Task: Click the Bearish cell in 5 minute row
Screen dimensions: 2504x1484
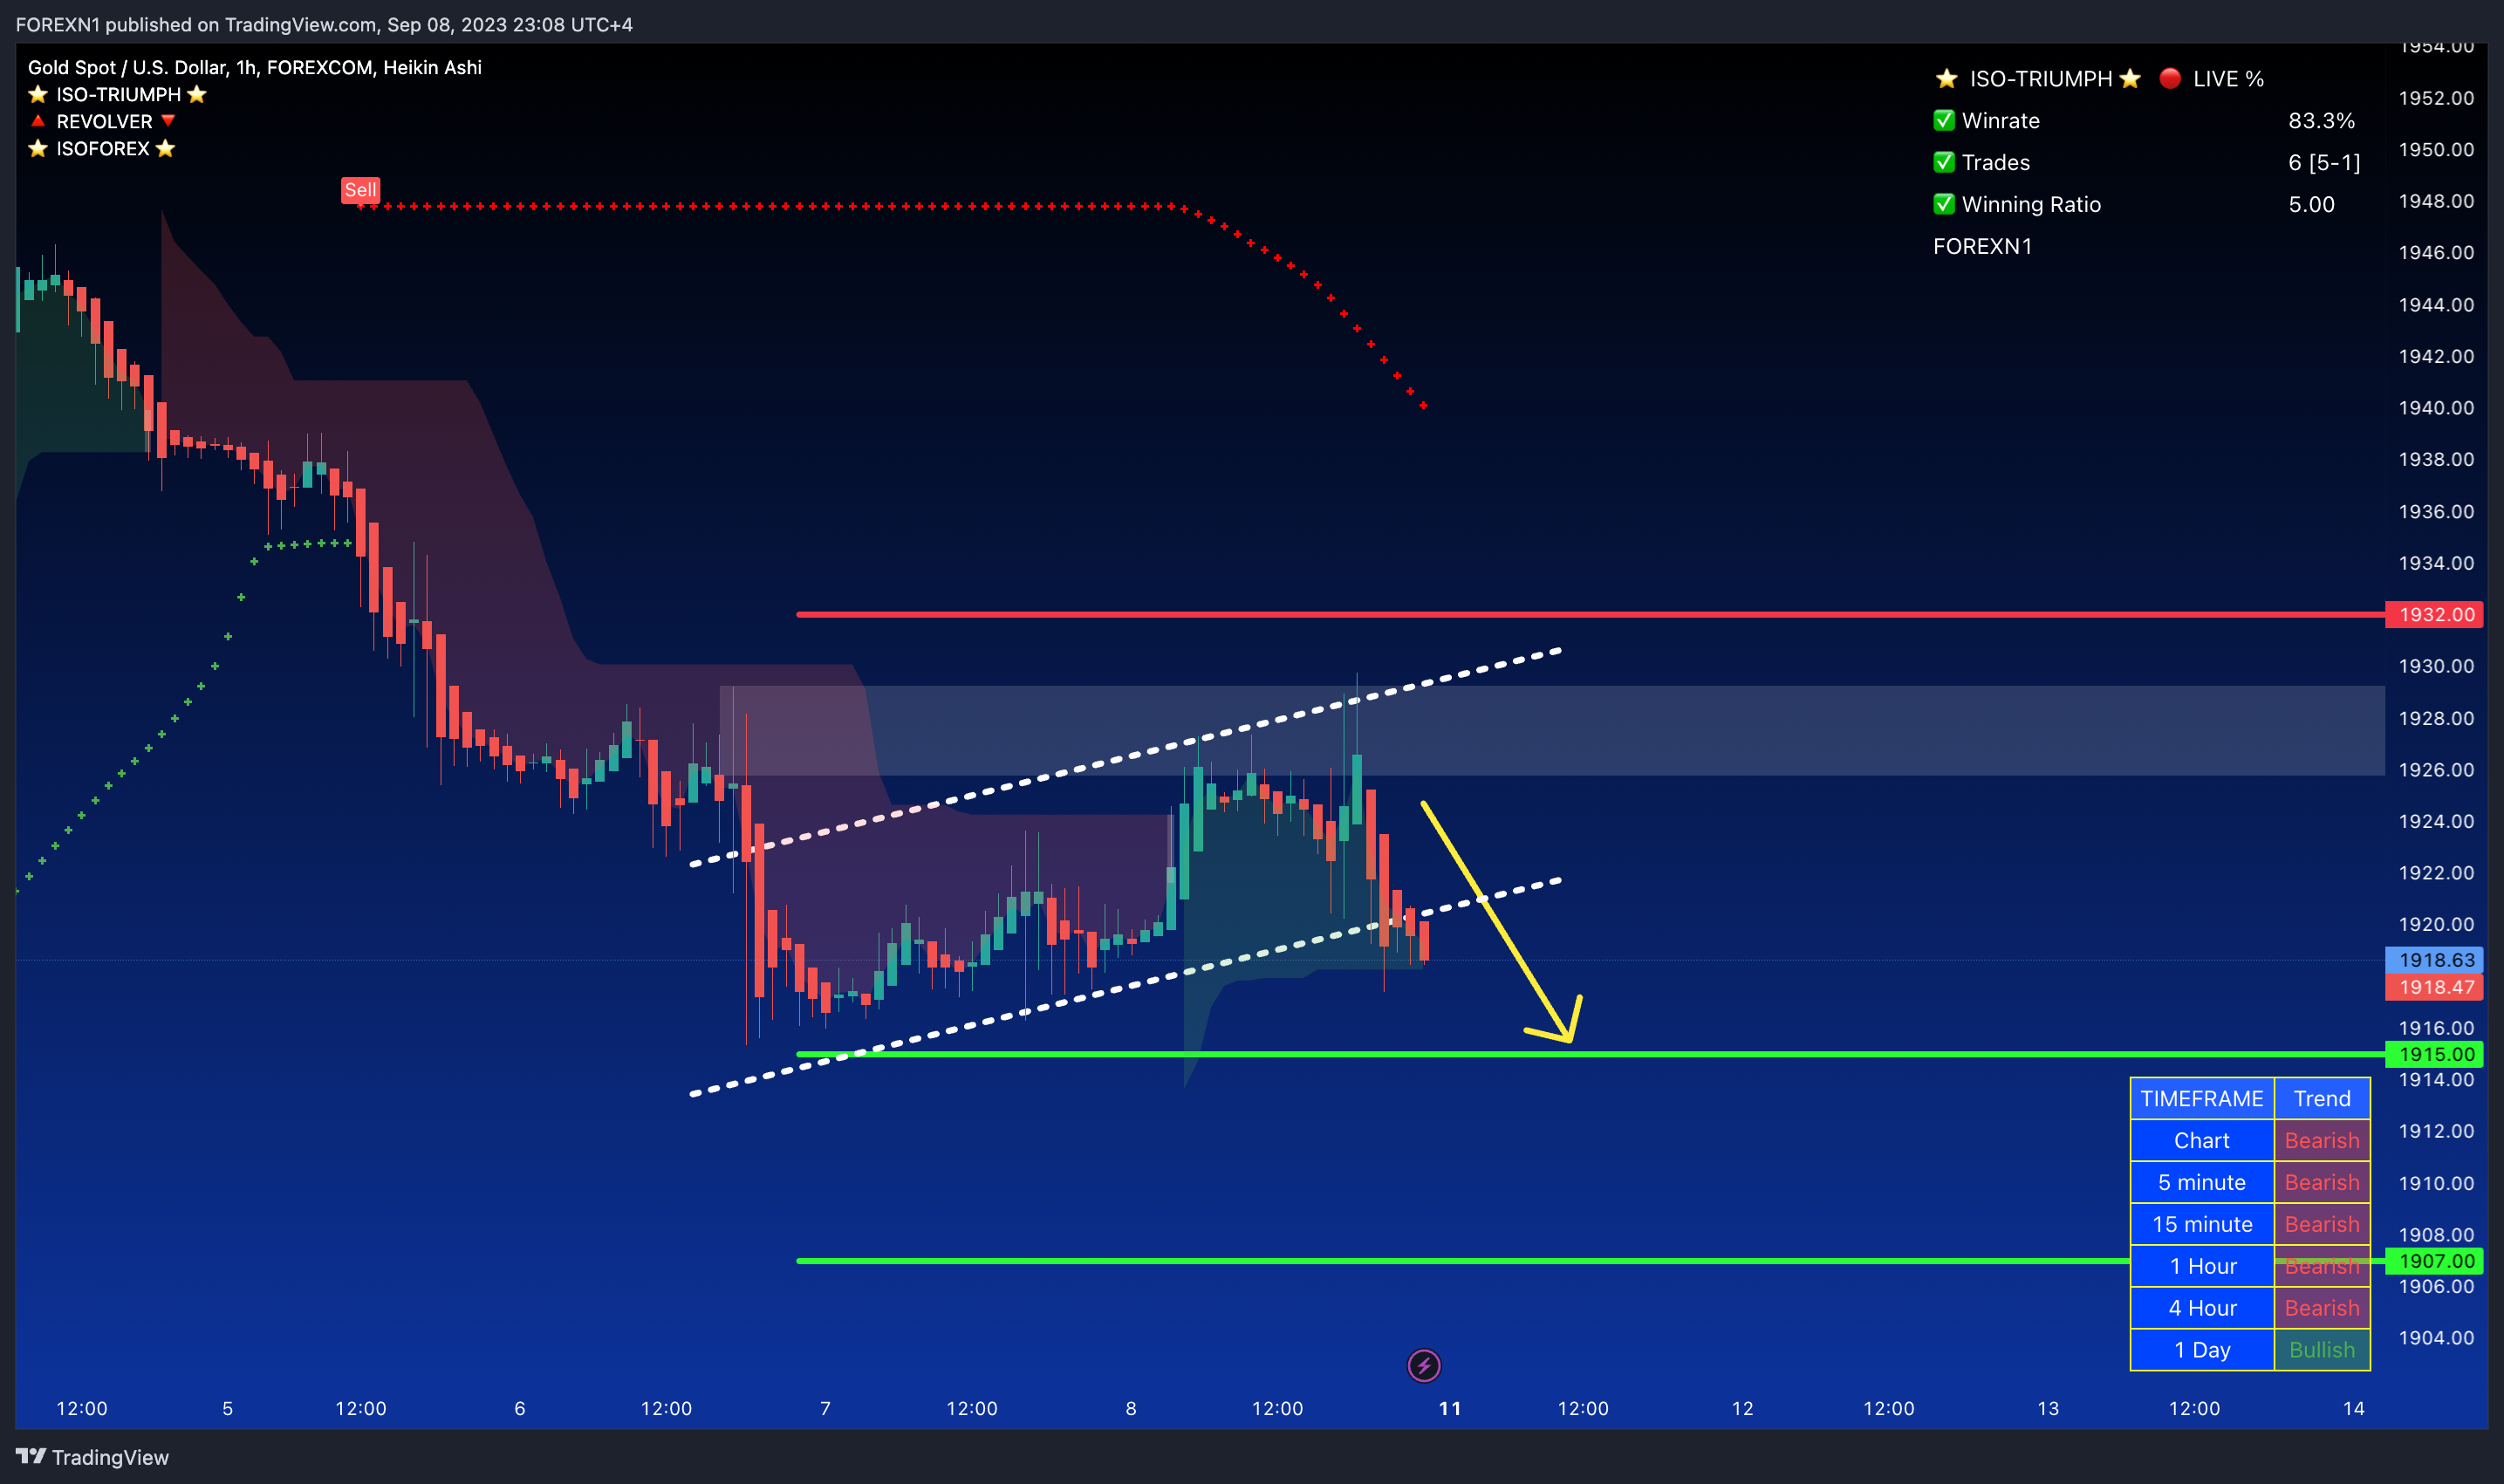Action: 2321,1182
